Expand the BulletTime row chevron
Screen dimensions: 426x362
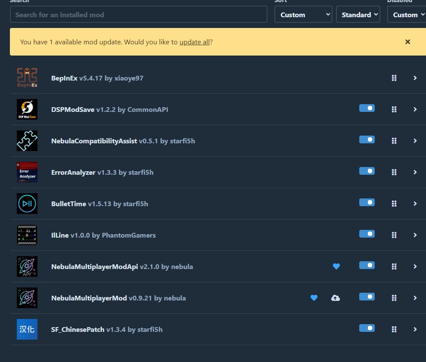[415, 204]
